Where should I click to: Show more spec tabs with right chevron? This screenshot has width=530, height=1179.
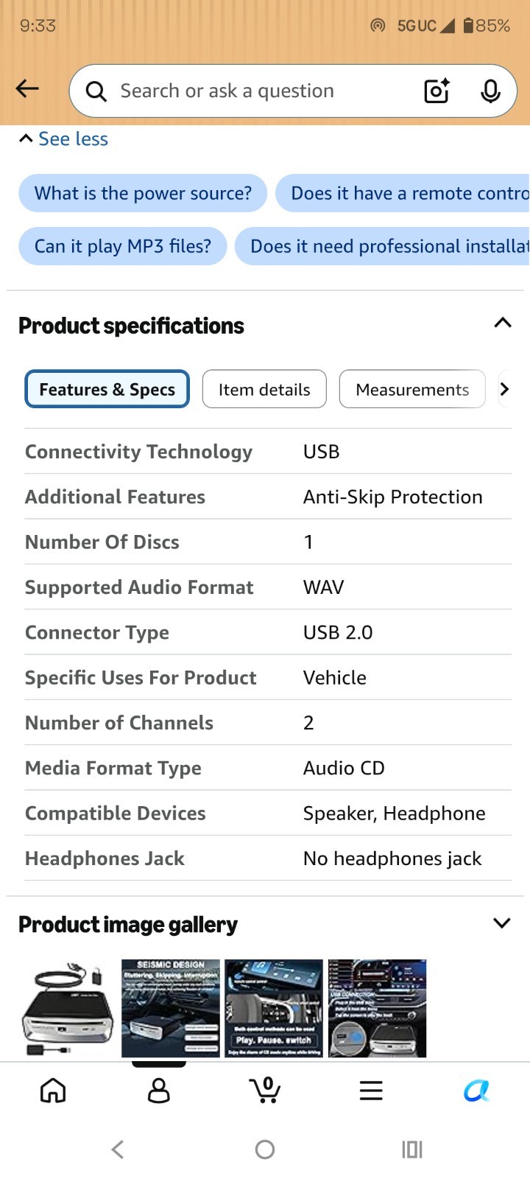[504, 389]
